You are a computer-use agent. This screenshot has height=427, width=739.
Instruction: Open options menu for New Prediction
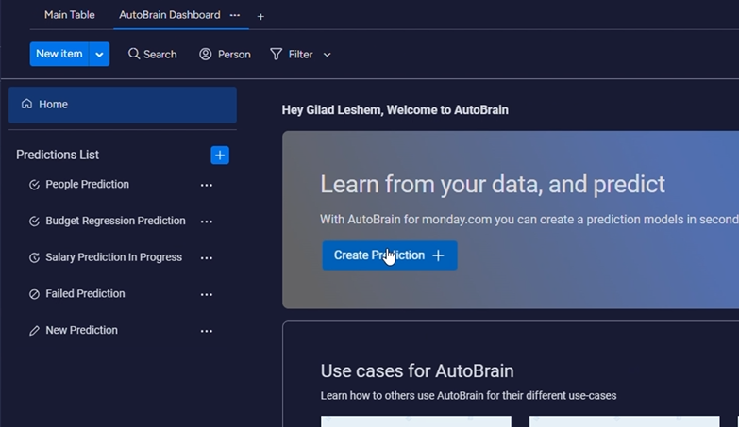(207, 331)
